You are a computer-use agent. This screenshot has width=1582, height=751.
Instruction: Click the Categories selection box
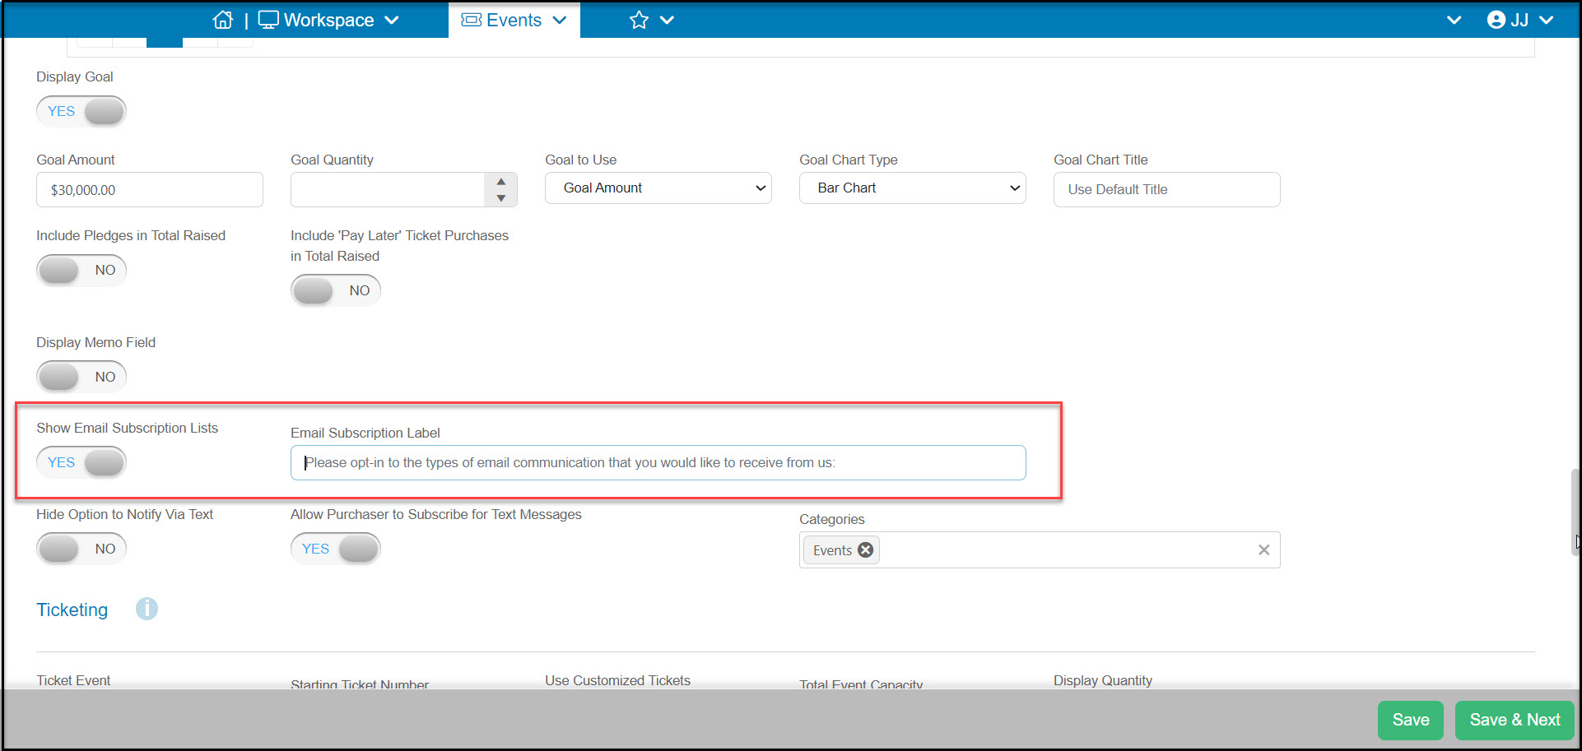1040,549
